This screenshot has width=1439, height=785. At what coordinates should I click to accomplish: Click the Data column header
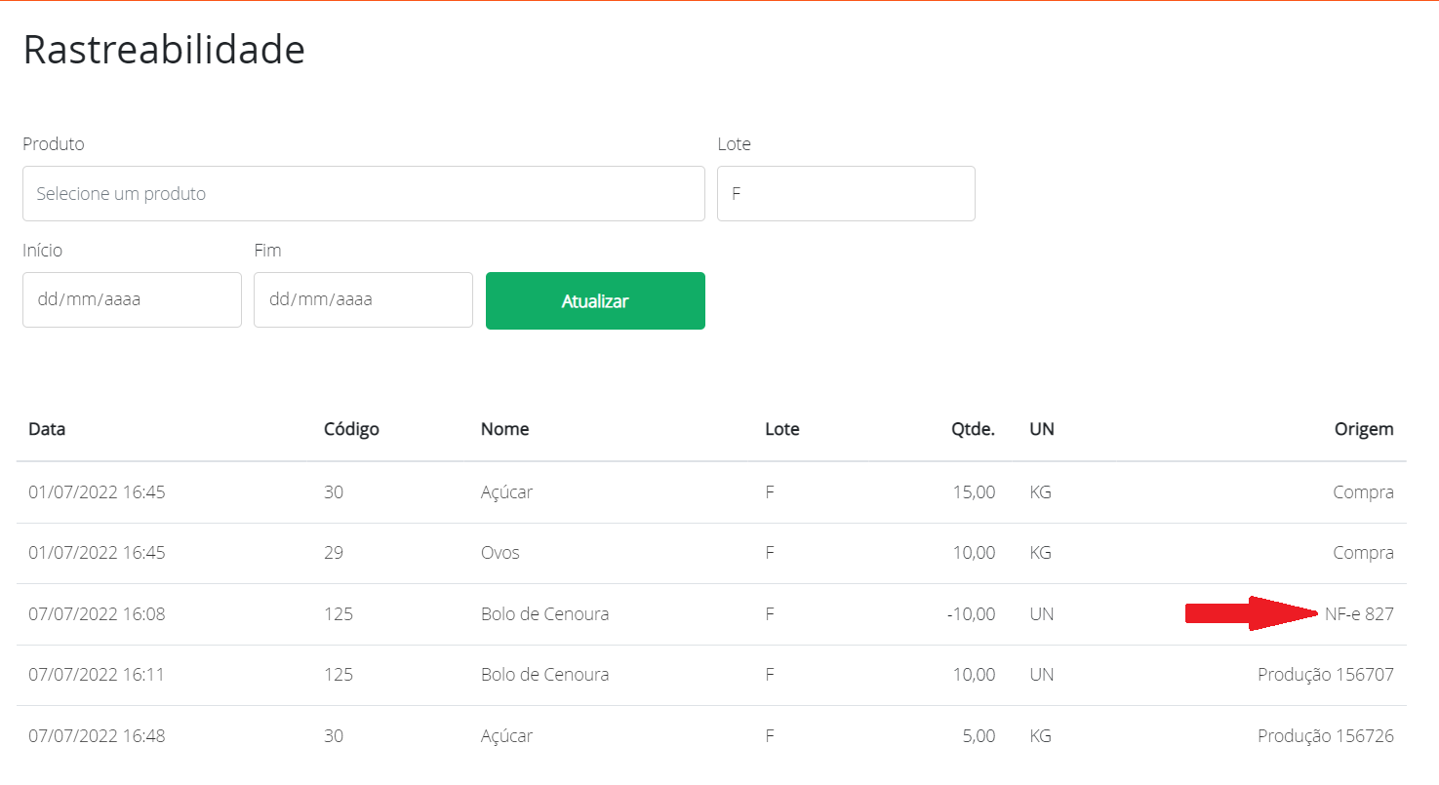(x=47, y=429)
